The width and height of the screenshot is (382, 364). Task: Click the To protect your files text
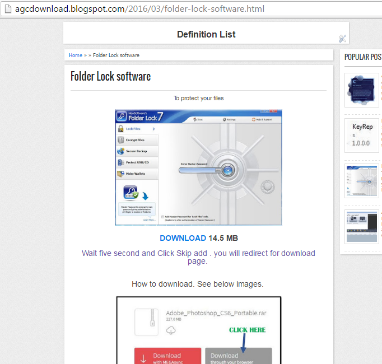[198, 98]
